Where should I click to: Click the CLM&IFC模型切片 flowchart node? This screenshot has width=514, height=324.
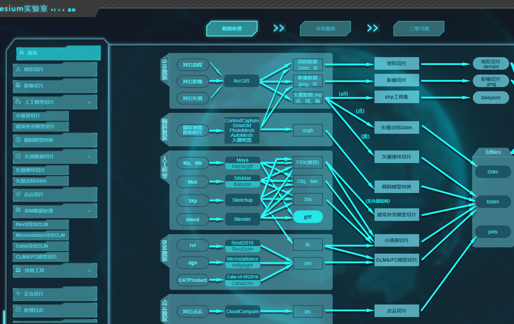(396, 260)
